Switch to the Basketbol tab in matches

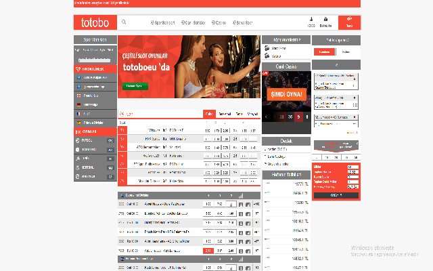pos(225,113)
